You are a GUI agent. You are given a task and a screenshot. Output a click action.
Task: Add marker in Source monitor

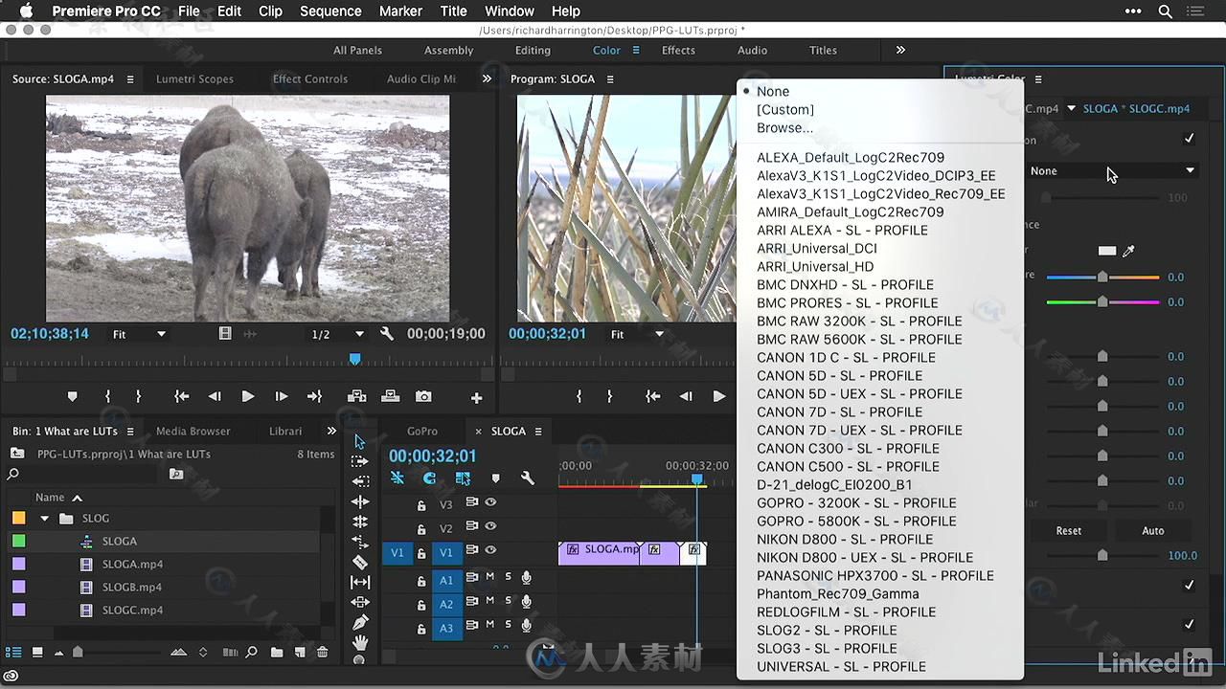click(72, 397)
